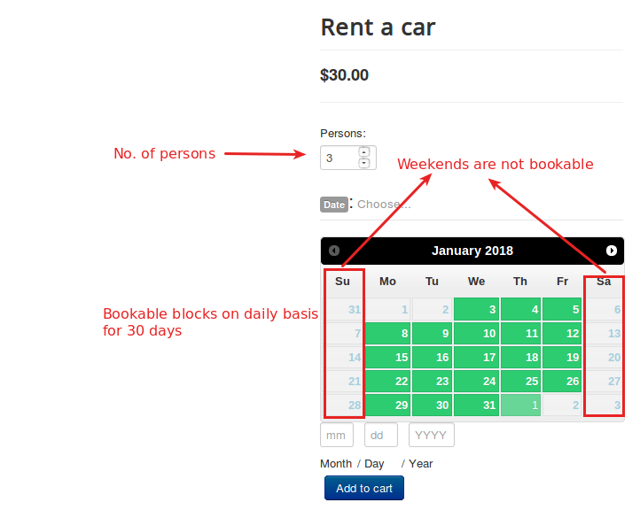Decrease the persons count stepper
This screenshot has height=510, width=640.
(x=364, y=163)
